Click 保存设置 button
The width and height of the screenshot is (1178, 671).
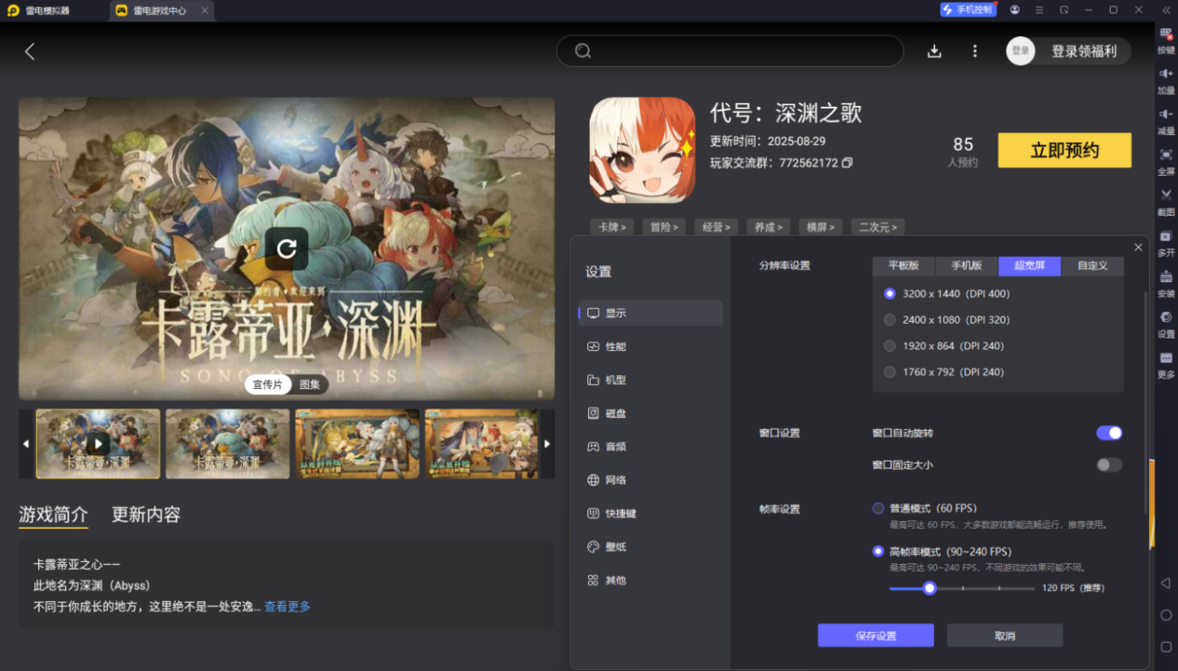click(876, 636)
